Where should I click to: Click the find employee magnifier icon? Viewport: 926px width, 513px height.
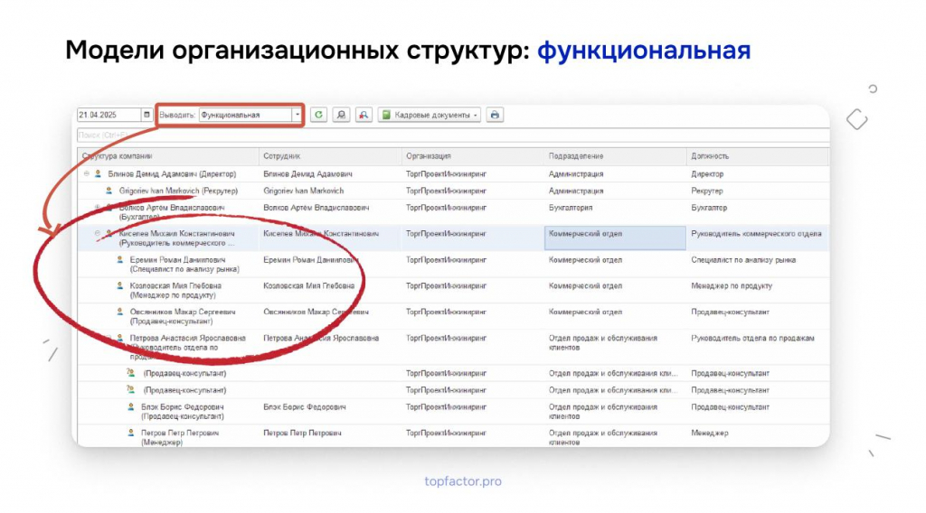(341, 115)
